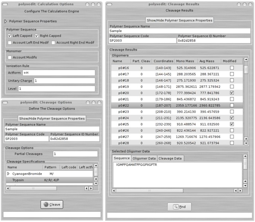Click the gear icon on Cleave button

pyautogui.click(x=46, y=204)
